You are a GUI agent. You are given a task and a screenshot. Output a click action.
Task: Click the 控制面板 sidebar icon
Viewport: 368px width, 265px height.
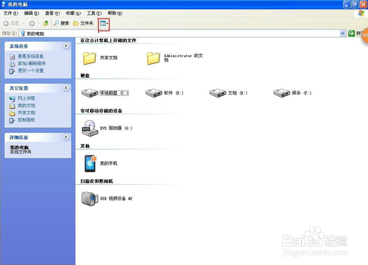[x=12, y=120]
